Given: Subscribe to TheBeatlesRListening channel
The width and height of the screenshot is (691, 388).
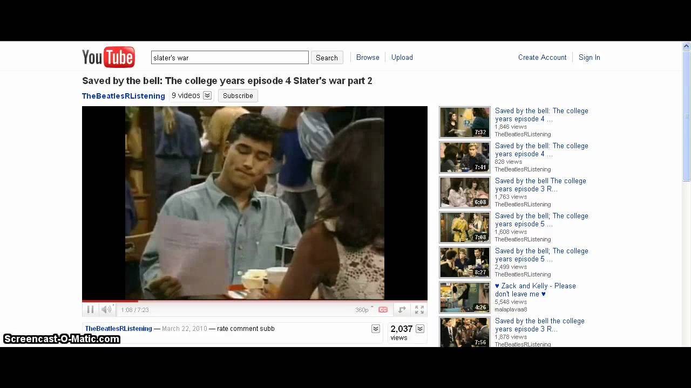Looking at the screenshot, I should tap(238, 95).
